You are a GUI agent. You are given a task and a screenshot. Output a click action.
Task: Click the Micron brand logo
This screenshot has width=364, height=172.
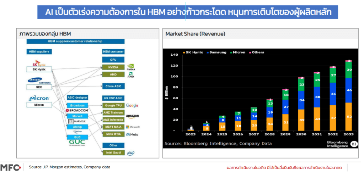pos(39,98)
